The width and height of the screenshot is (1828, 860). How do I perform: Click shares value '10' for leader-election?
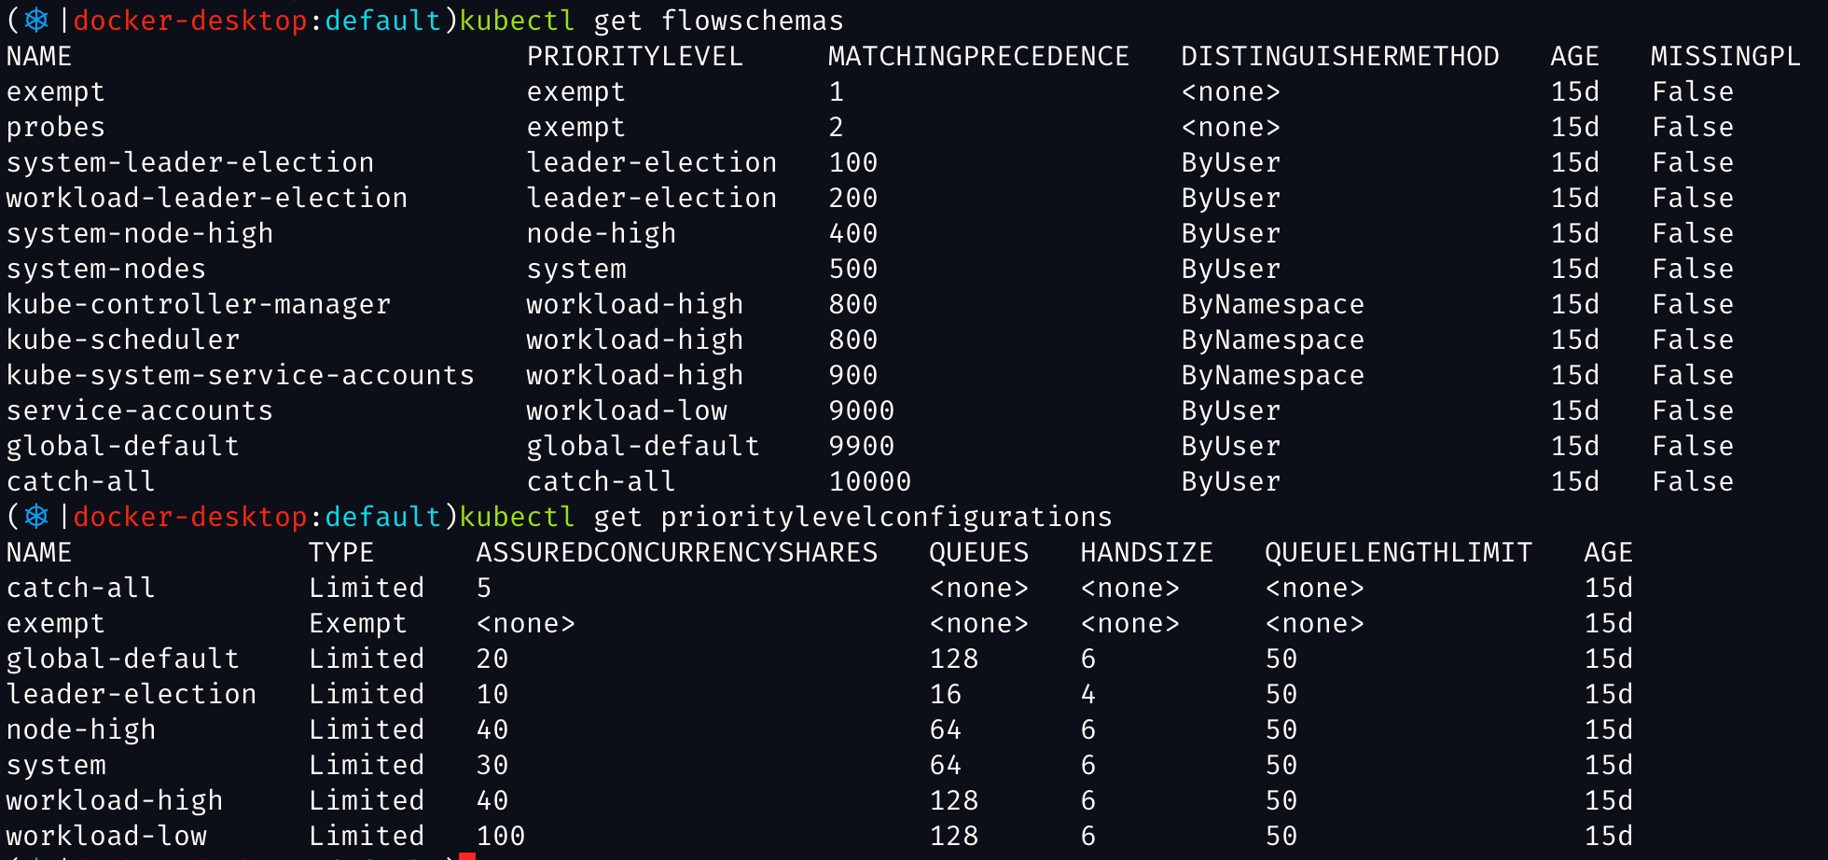(x=492, y=694)
